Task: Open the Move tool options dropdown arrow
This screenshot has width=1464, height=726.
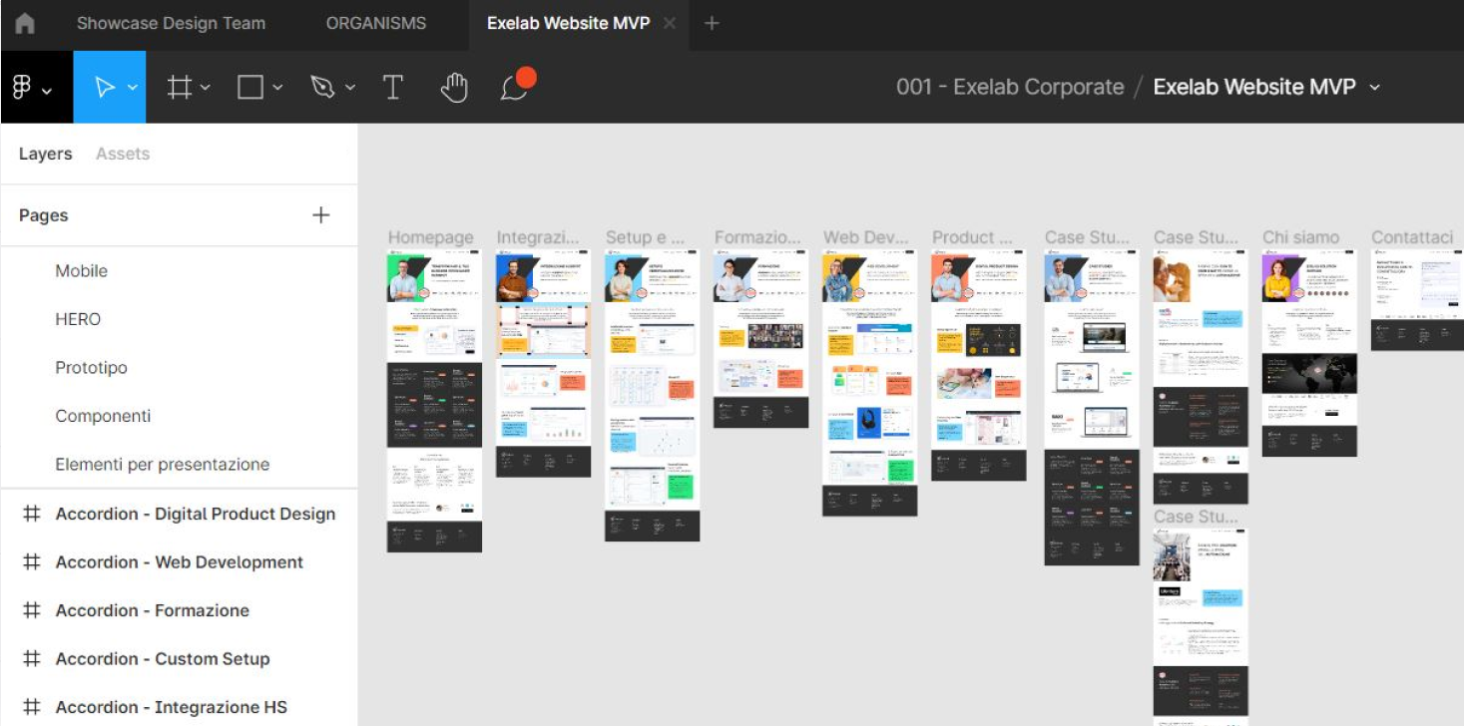Action: click(132, 88)
